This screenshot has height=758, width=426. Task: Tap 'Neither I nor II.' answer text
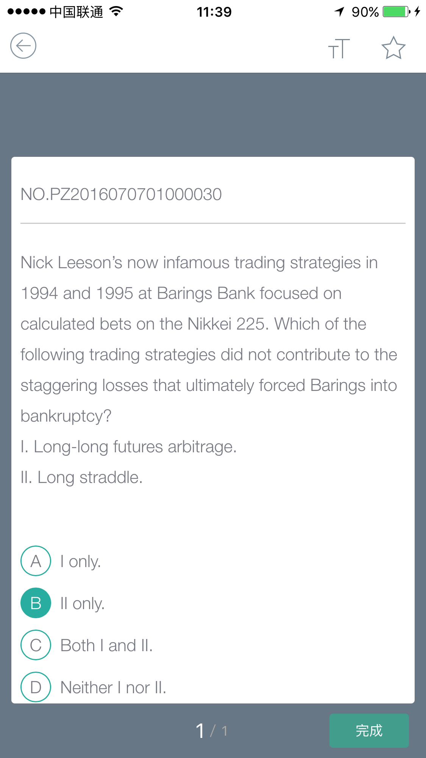pos(113,687)
